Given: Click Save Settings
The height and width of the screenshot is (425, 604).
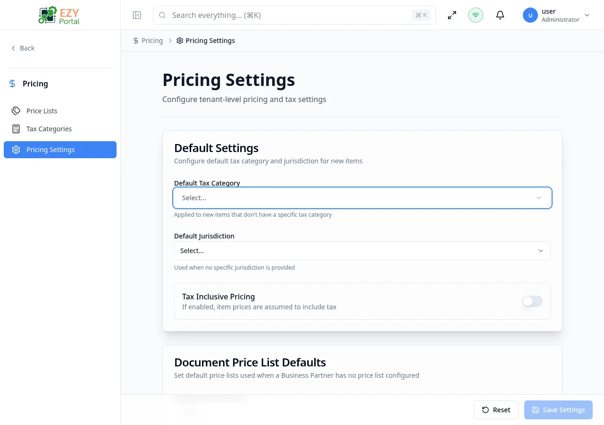Looking at the screenshot, I should click(558, 409).
